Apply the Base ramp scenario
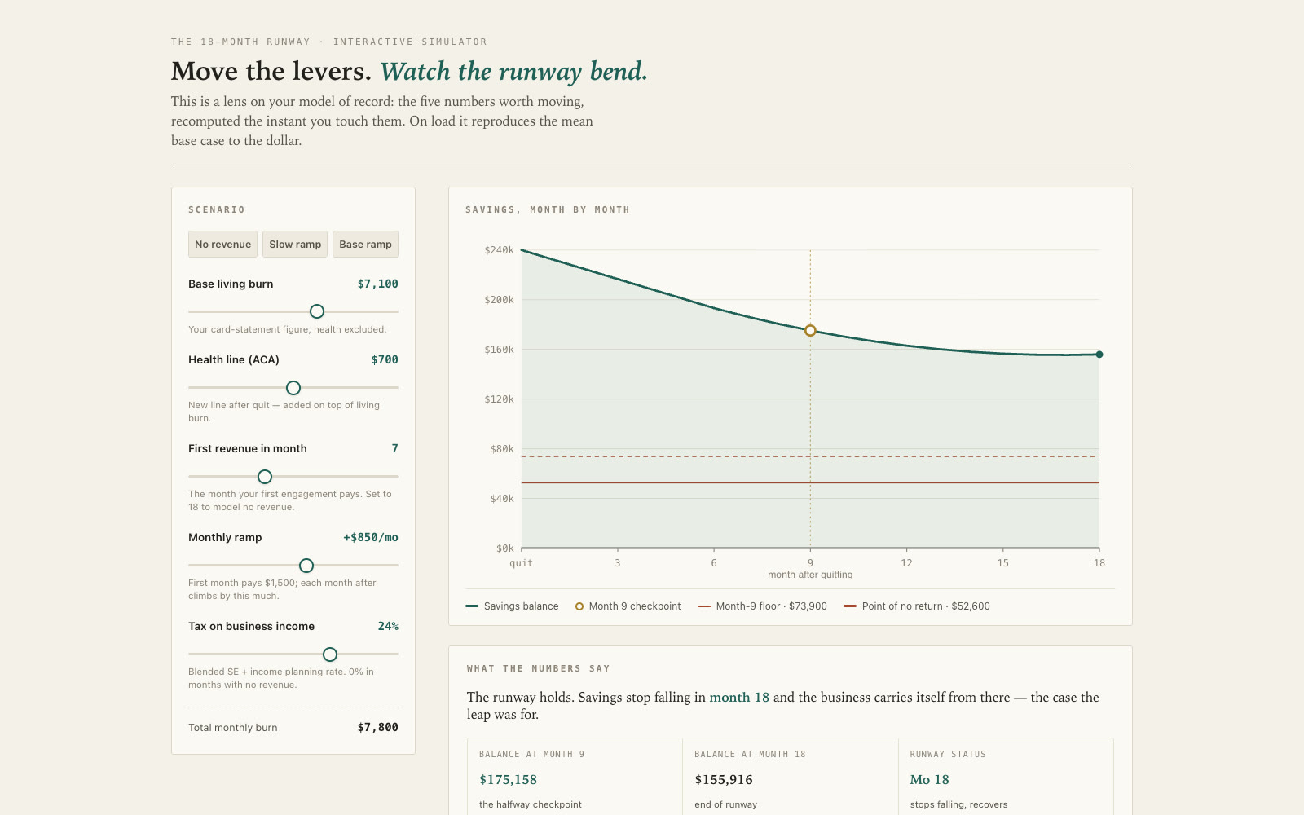The image size is (1304, 815). 365,244
